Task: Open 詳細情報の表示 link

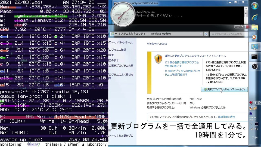Action: [226, 117]
